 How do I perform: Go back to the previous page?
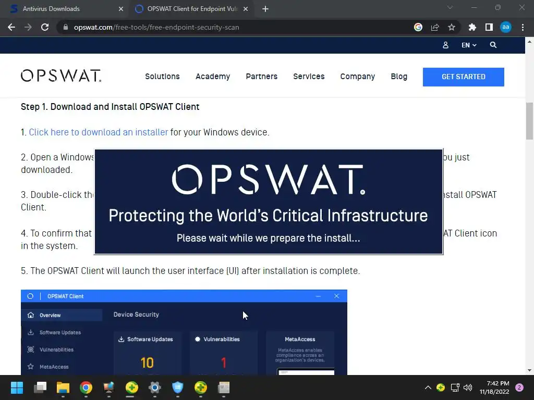click(x=11, y=27)
